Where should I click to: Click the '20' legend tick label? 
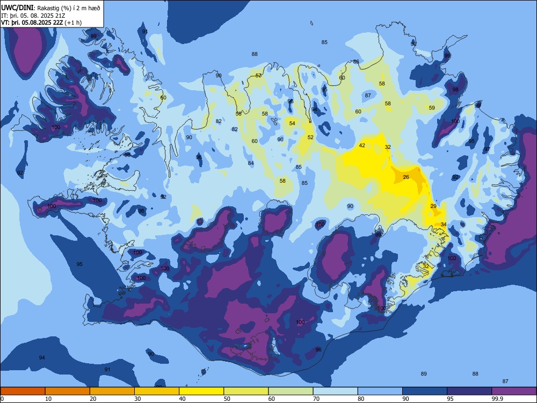[93, 399]
